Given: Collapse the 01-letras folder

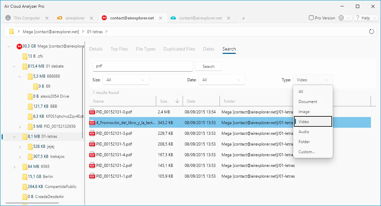Looking at the screenshot, I should 14,137.
